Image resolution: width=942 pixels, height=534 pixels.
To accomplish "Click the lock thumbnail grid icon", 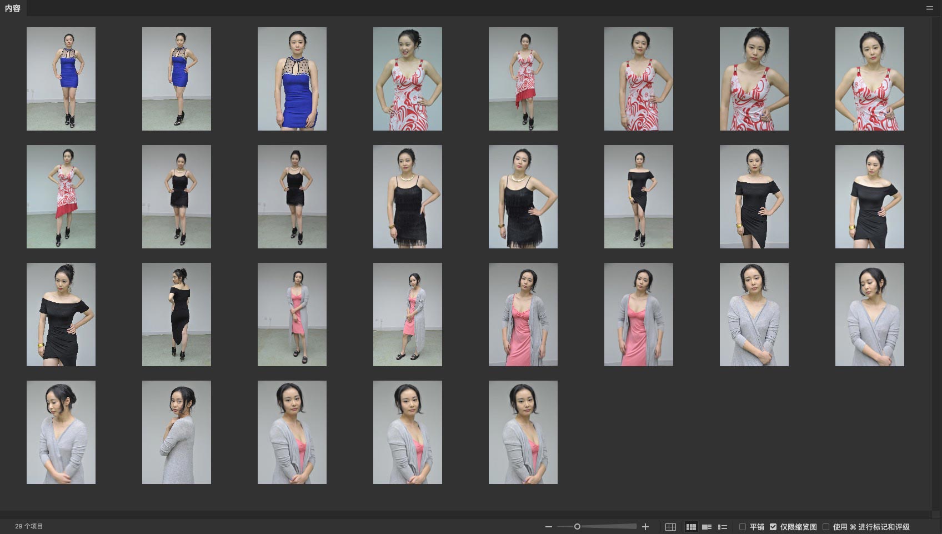I will coord(670,527).
